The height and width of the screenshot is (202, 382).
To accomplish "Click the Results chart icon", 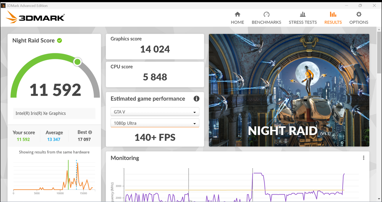I will pos(333,14).
